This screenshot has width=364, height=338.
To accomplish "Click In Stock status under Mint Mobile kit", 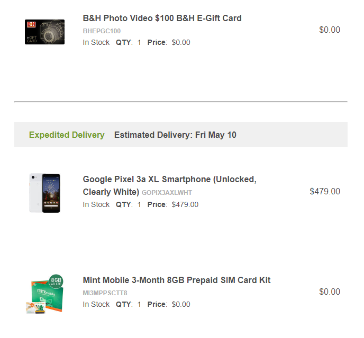I will [x=96, y=304].
